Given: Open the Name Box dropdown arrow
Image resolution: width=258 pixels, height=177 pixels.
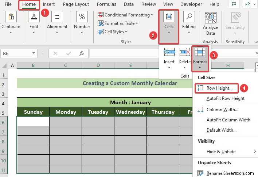Looking at the screenshot, I should pyautogui.click(x=34, y=53).
